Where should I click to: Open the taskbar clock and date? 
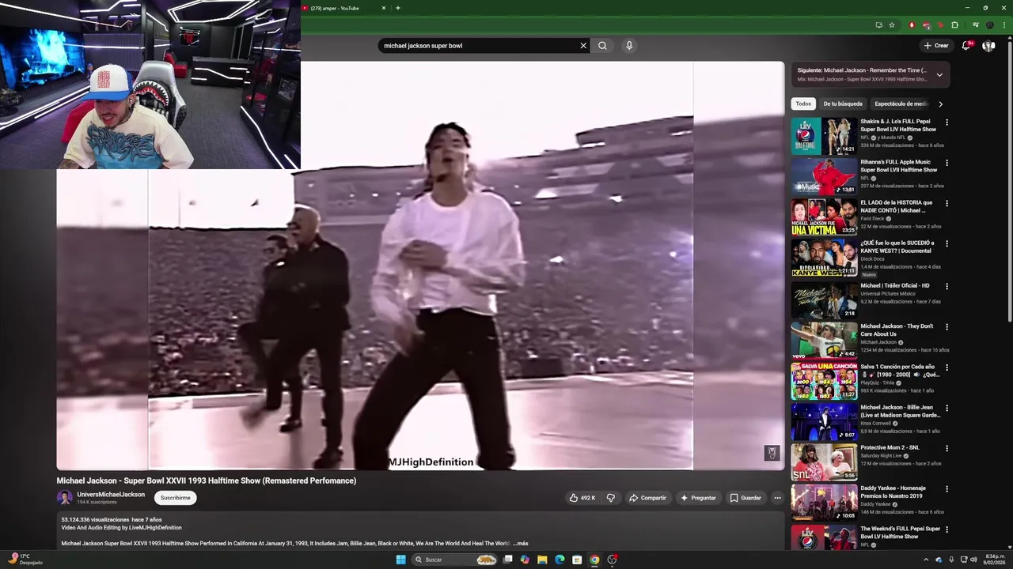tap(995, 560)
